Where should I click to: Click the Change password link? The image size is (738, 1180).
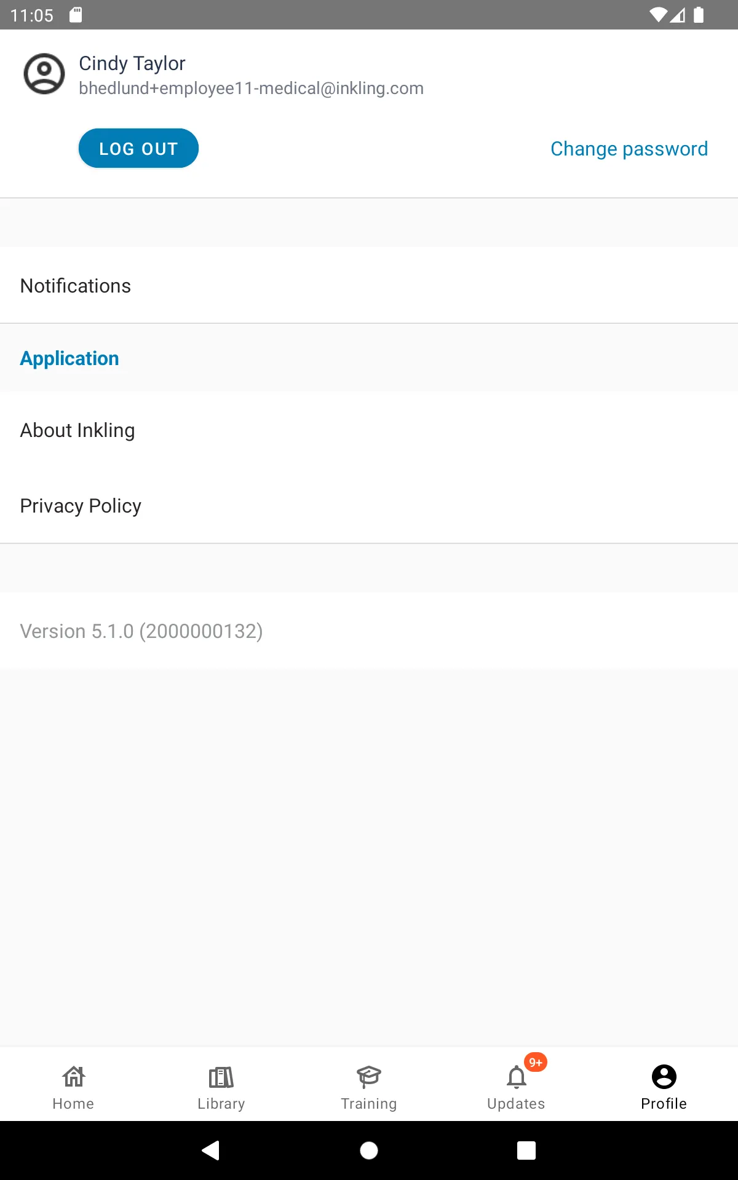[629, 149]
